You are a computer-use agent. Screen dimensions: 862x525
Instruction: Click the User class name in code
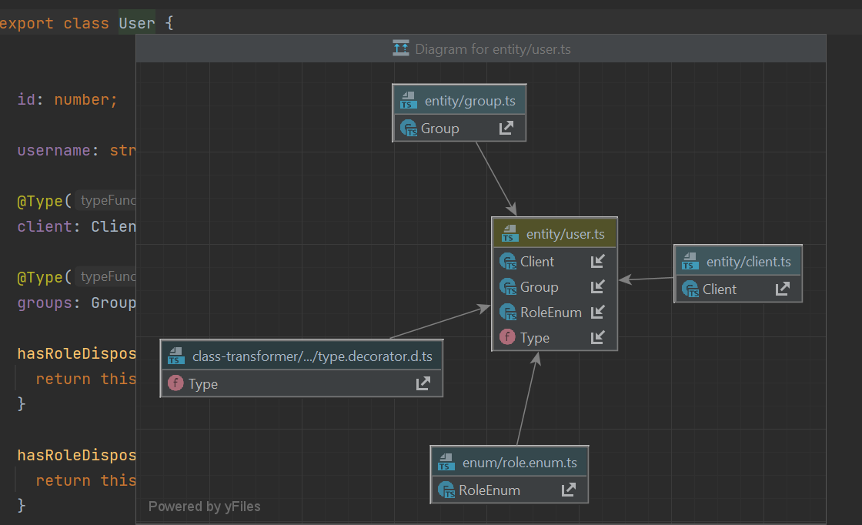tap(136, 23)
